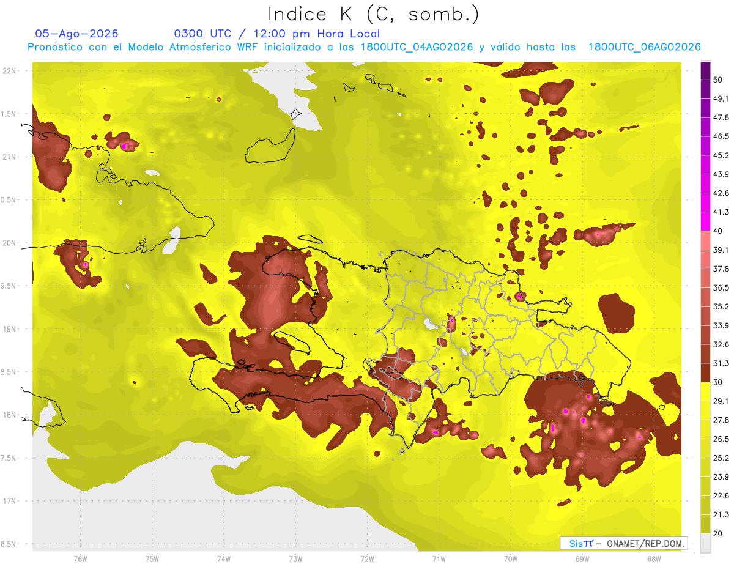Click latitude axis label "21N"
Image resolution: width=734 pixels, height=567 pixels.
9,157
